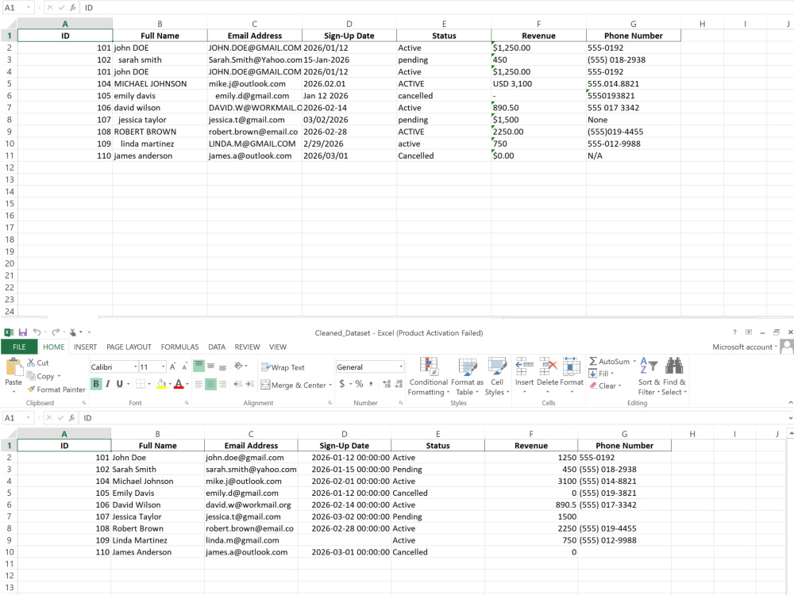Screen dimensions: 794x595
Task: Select cell MICHAEL JOHNSON in upper sheet
Action: tap(160, 83)
